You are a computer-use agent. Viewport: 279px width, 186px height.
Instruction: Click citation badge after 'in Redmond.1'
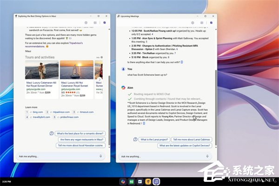pyautogui.click(x=144, y=123)
